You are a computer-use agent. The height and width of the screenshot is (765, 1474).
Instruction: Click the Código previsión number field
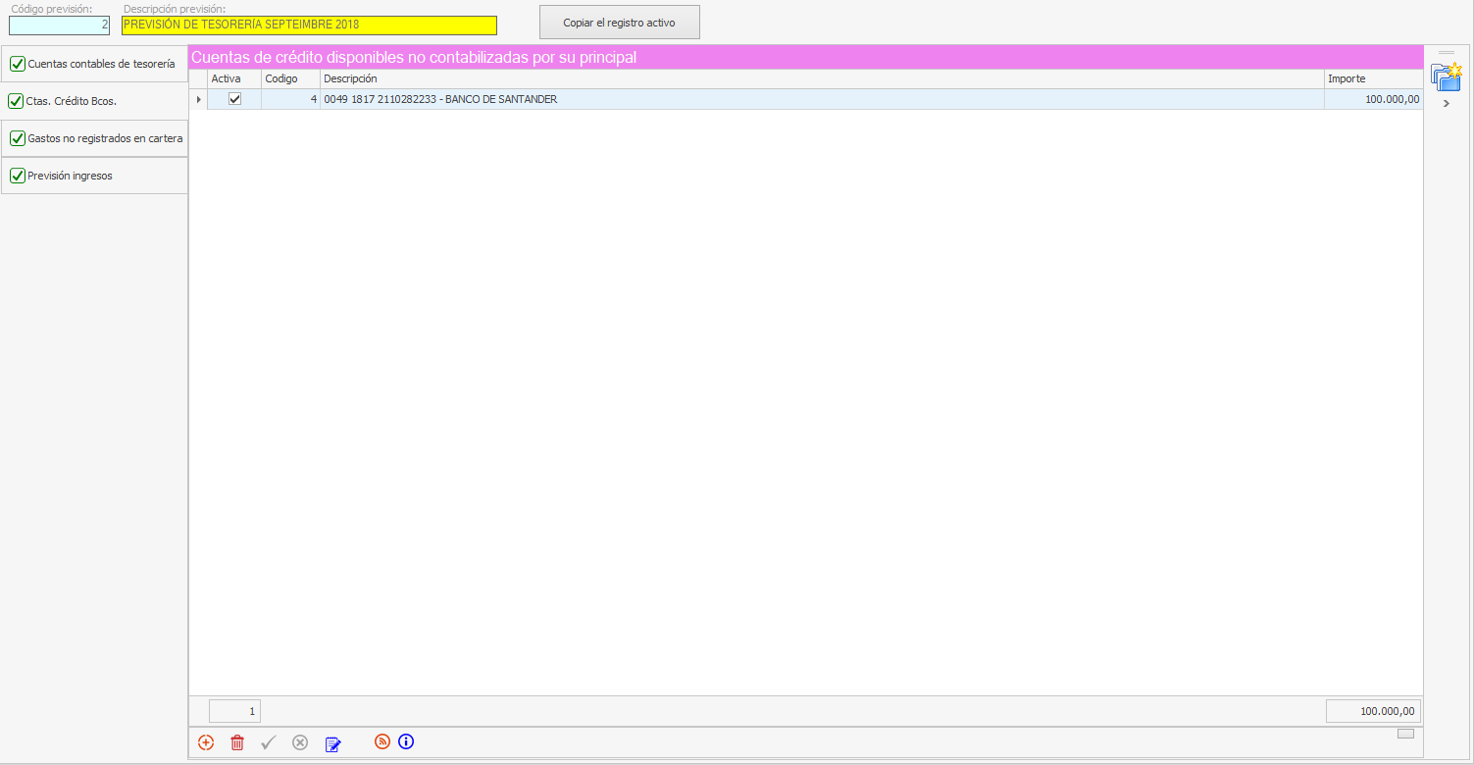coord(59,25)
